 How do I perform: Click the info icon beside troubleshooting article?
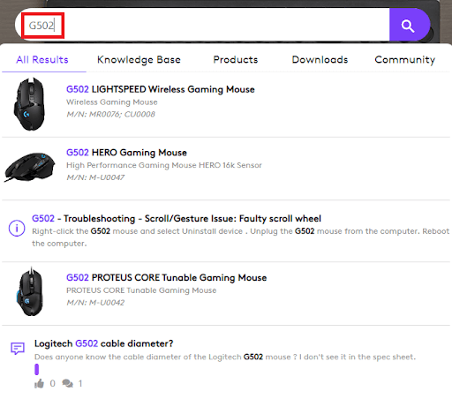click(17, 228)
